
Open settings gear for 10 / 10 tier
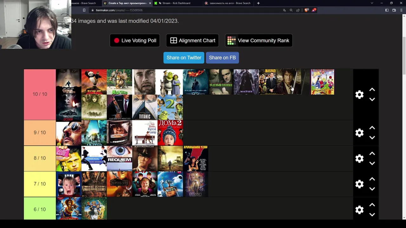[359, 95]
